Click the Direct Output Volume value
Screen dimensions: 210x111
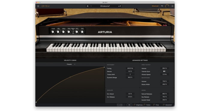pos(165,68)
